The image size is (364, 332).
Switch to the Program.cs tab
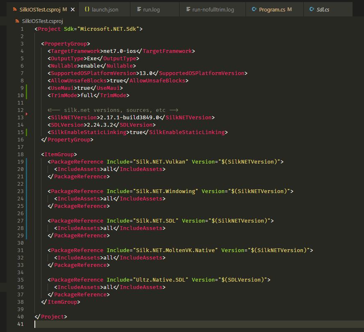(272, 9)
